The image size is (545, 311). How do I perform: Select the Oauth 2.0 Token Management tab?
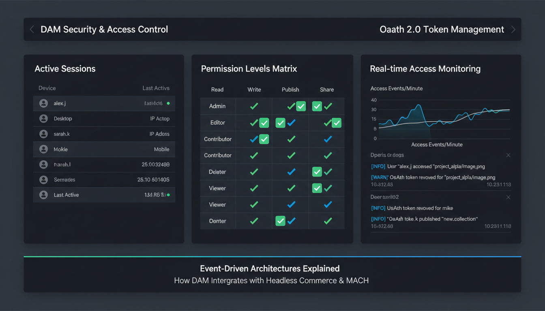[442, 29]
